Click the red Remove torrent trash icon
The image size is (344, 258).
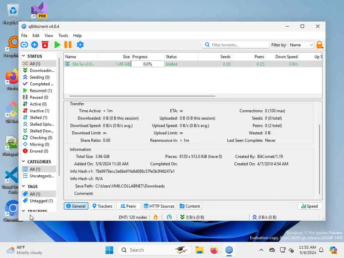point(45,45)
